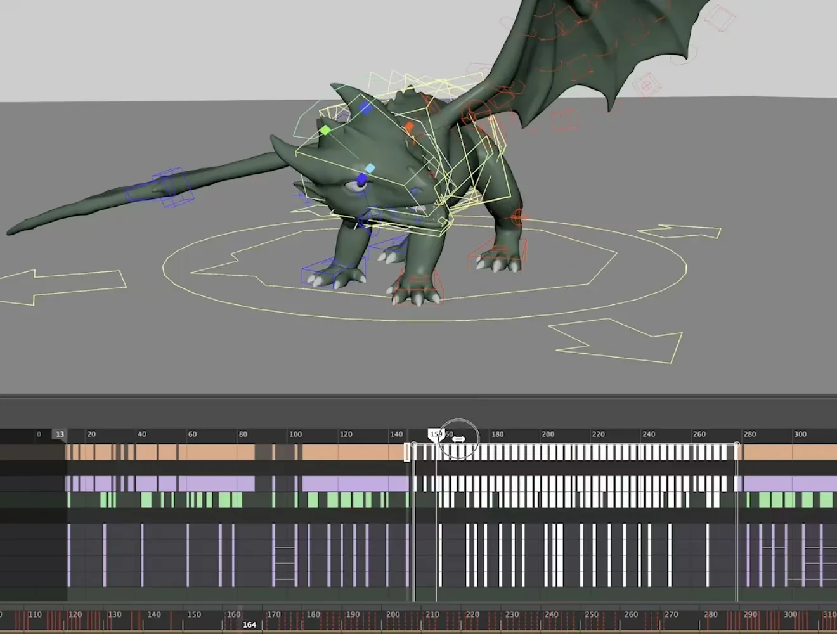Click the 200 mark on the timeline ruler
Viewport: 837px width, 634px height.
click(x=548, y=434)
